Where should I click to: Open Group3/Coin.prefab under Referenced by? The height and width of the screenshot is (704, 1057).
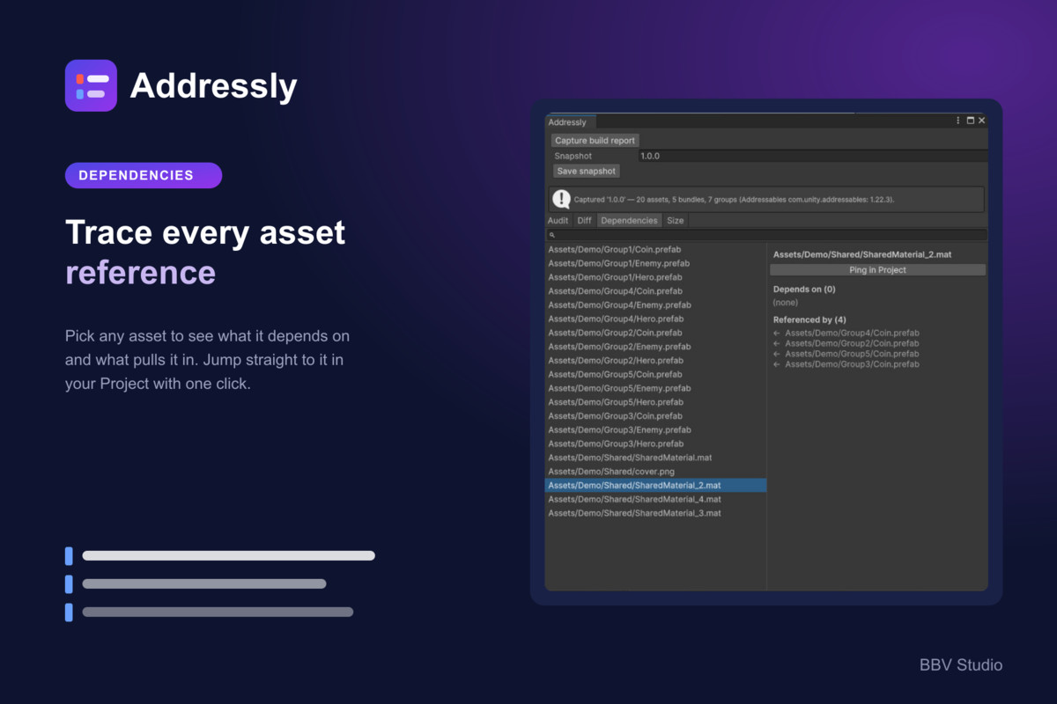[x=852, y=364]
